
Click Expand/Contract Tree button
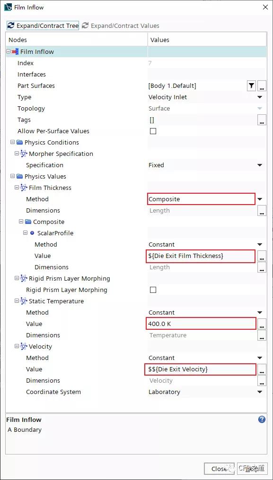click(x=43, y=26)
